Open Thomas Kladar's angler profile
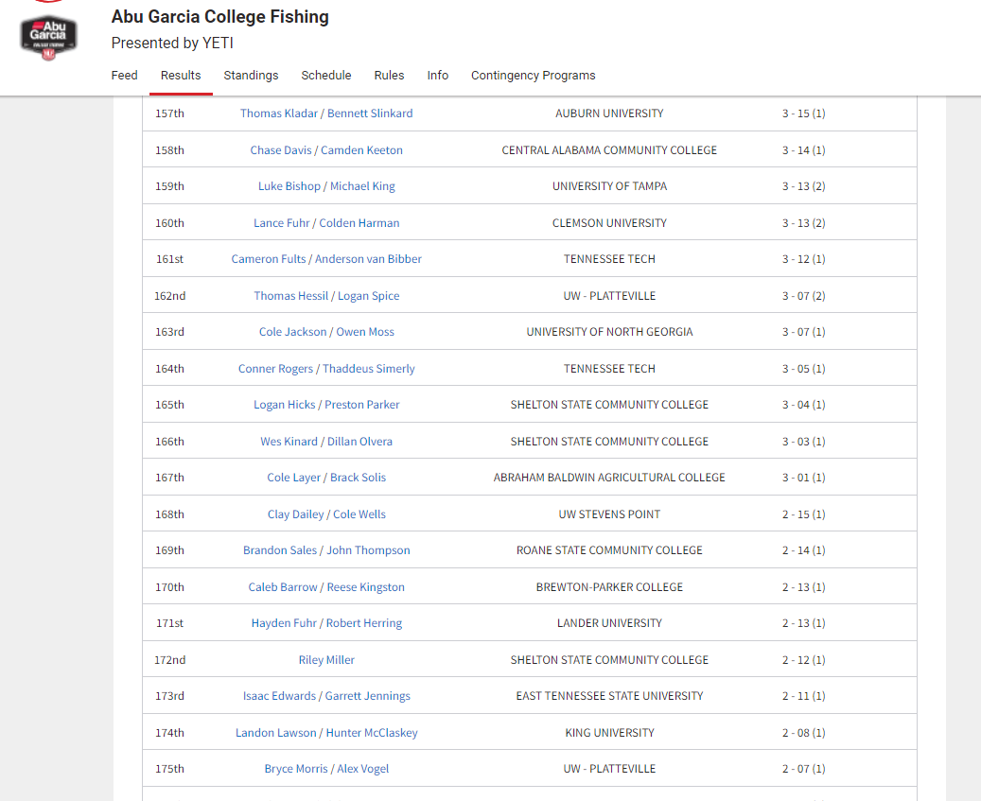 (279, 113)
